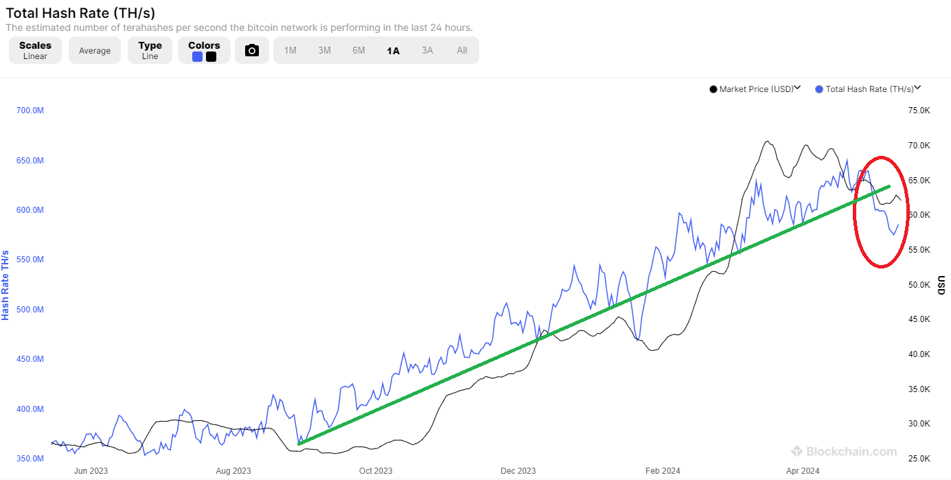951x480 pixels.
Task: Expand the Total Hash Rate (TH/s) dropdown
Action: tap(918, 88)
